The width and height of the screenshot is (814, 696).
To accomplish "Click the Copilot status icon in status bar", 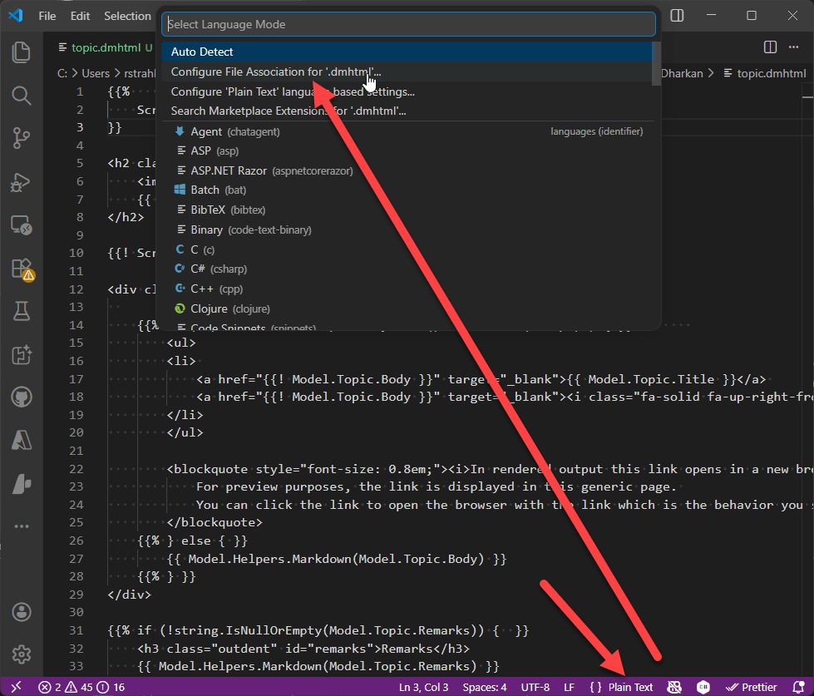I will (673, 687).
